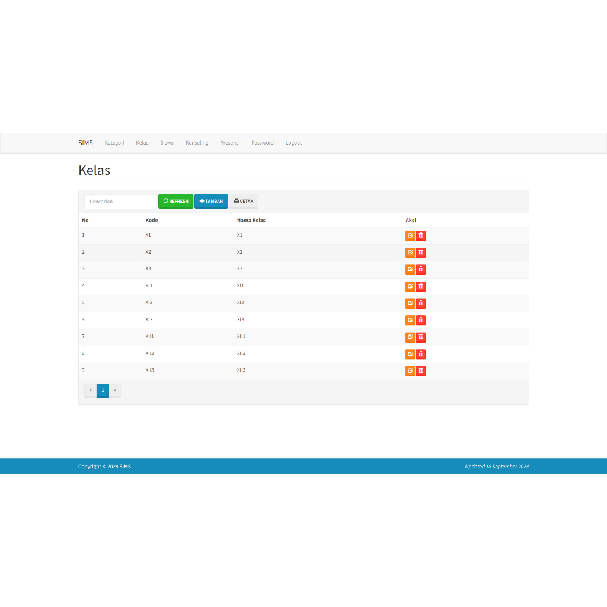Log out via Logout link
Image resolution: width=607 pixels, height=607 pixels.
pos(293,143)
